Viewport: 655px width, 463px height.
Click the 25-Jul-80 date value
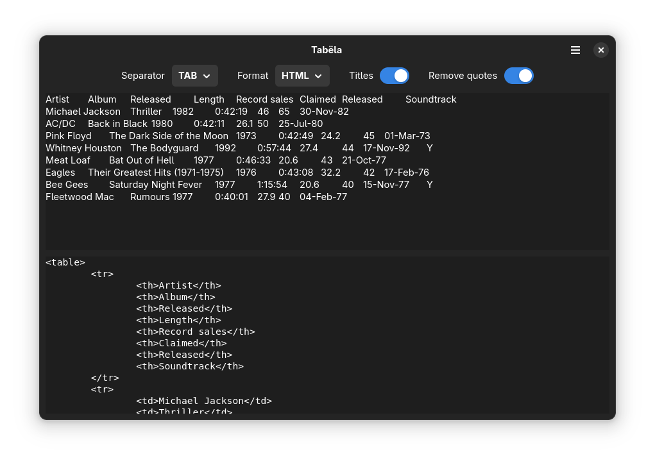[300, 124]
